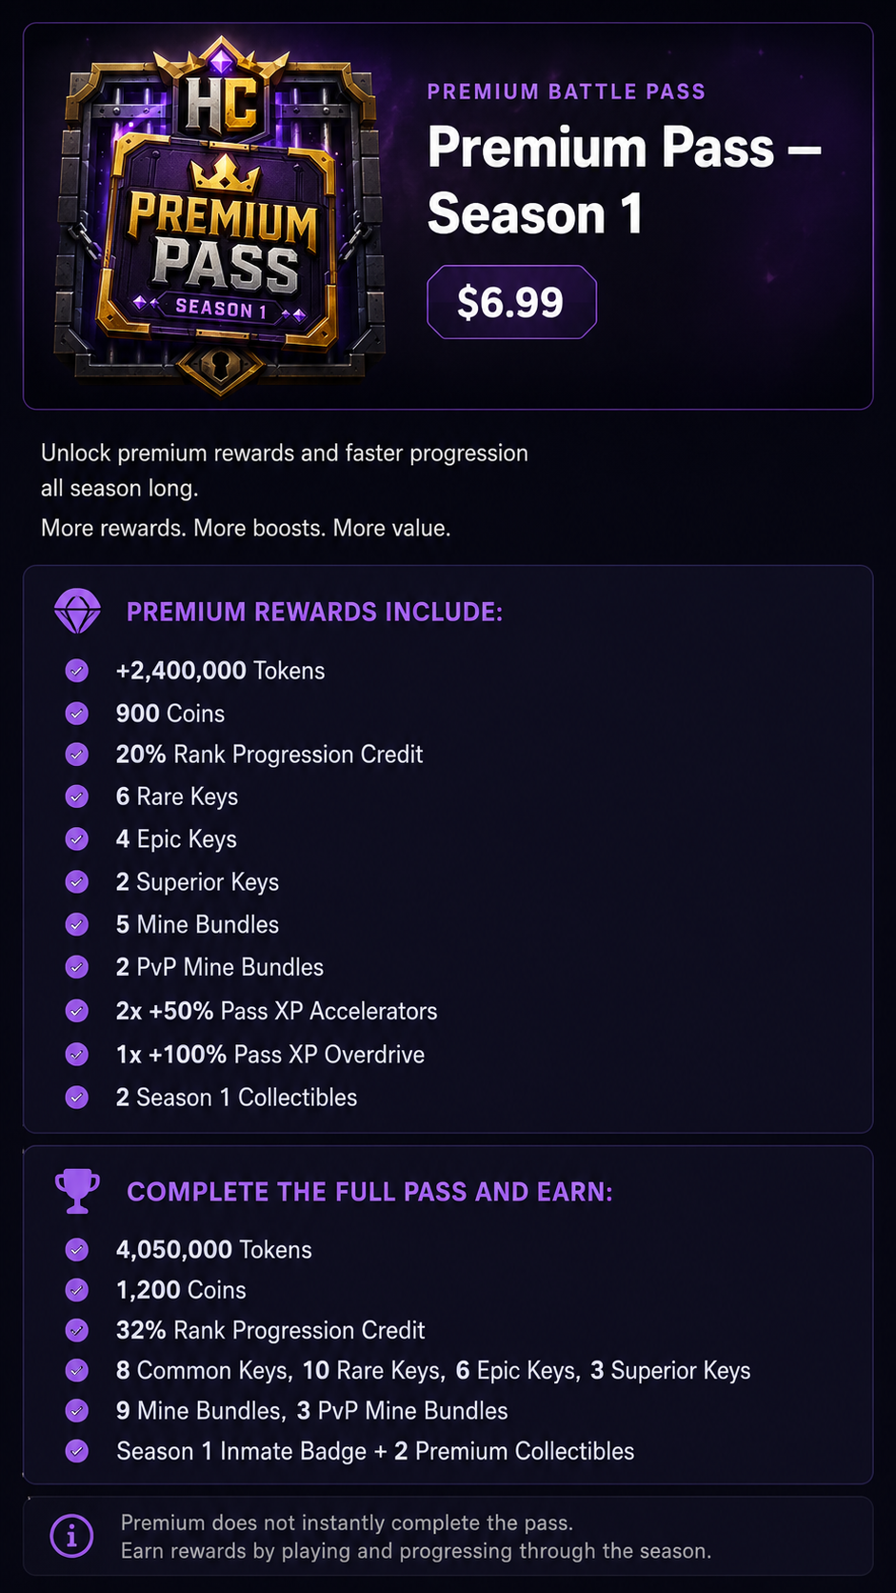Click the checkmark next to 900 Coins
The image size is (896, 1593).
[x=77, y=714]
